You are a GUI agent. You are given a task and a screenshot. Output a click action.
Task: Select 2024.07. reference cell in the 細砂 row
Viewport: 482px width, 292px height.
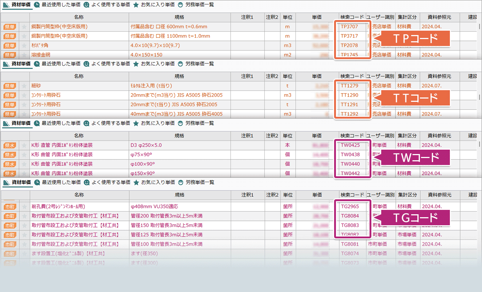pyautogui.click(x=439, y=86)
